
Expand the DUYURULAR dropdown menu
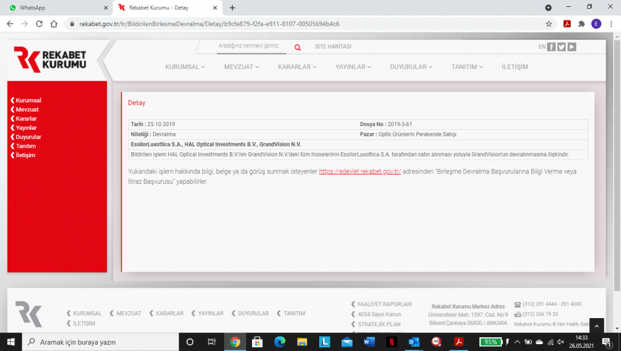point(411,66)
